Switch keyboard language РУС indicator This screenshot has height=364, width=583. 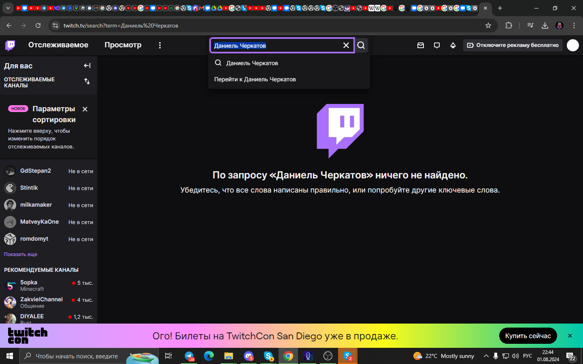tap(528, 356)
